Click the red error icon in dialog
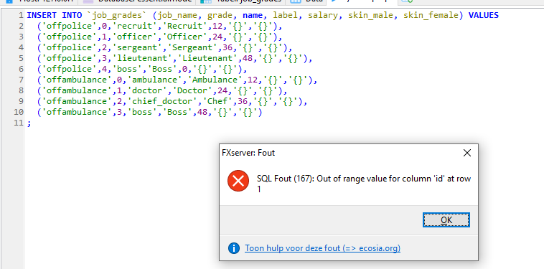 point(238,181)
